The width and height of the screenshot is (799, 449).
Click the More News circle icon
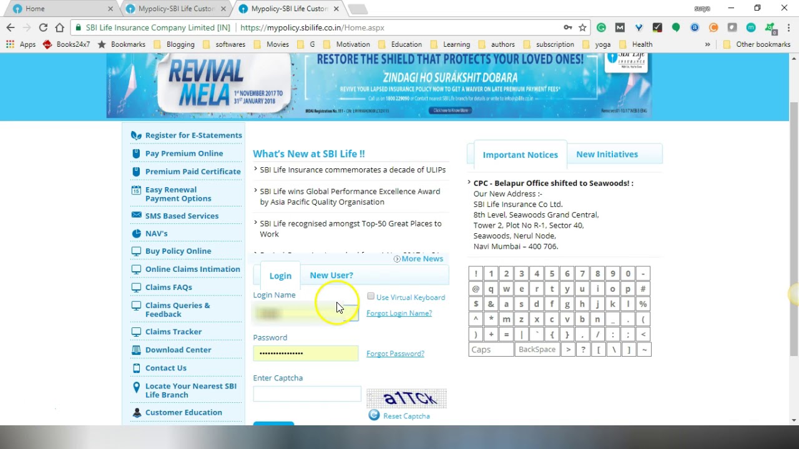pos(397,259)
